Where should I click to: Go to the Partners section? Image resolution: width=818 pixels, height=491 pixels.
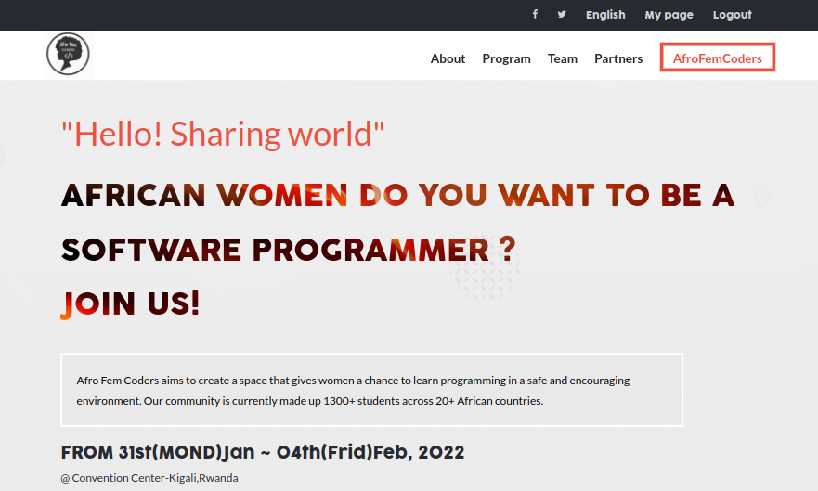[618, 58]
